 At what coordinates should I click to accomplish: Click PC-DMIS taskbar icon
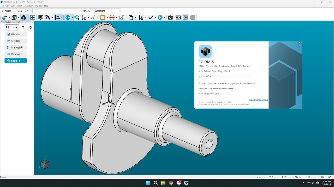pos(186,183)
